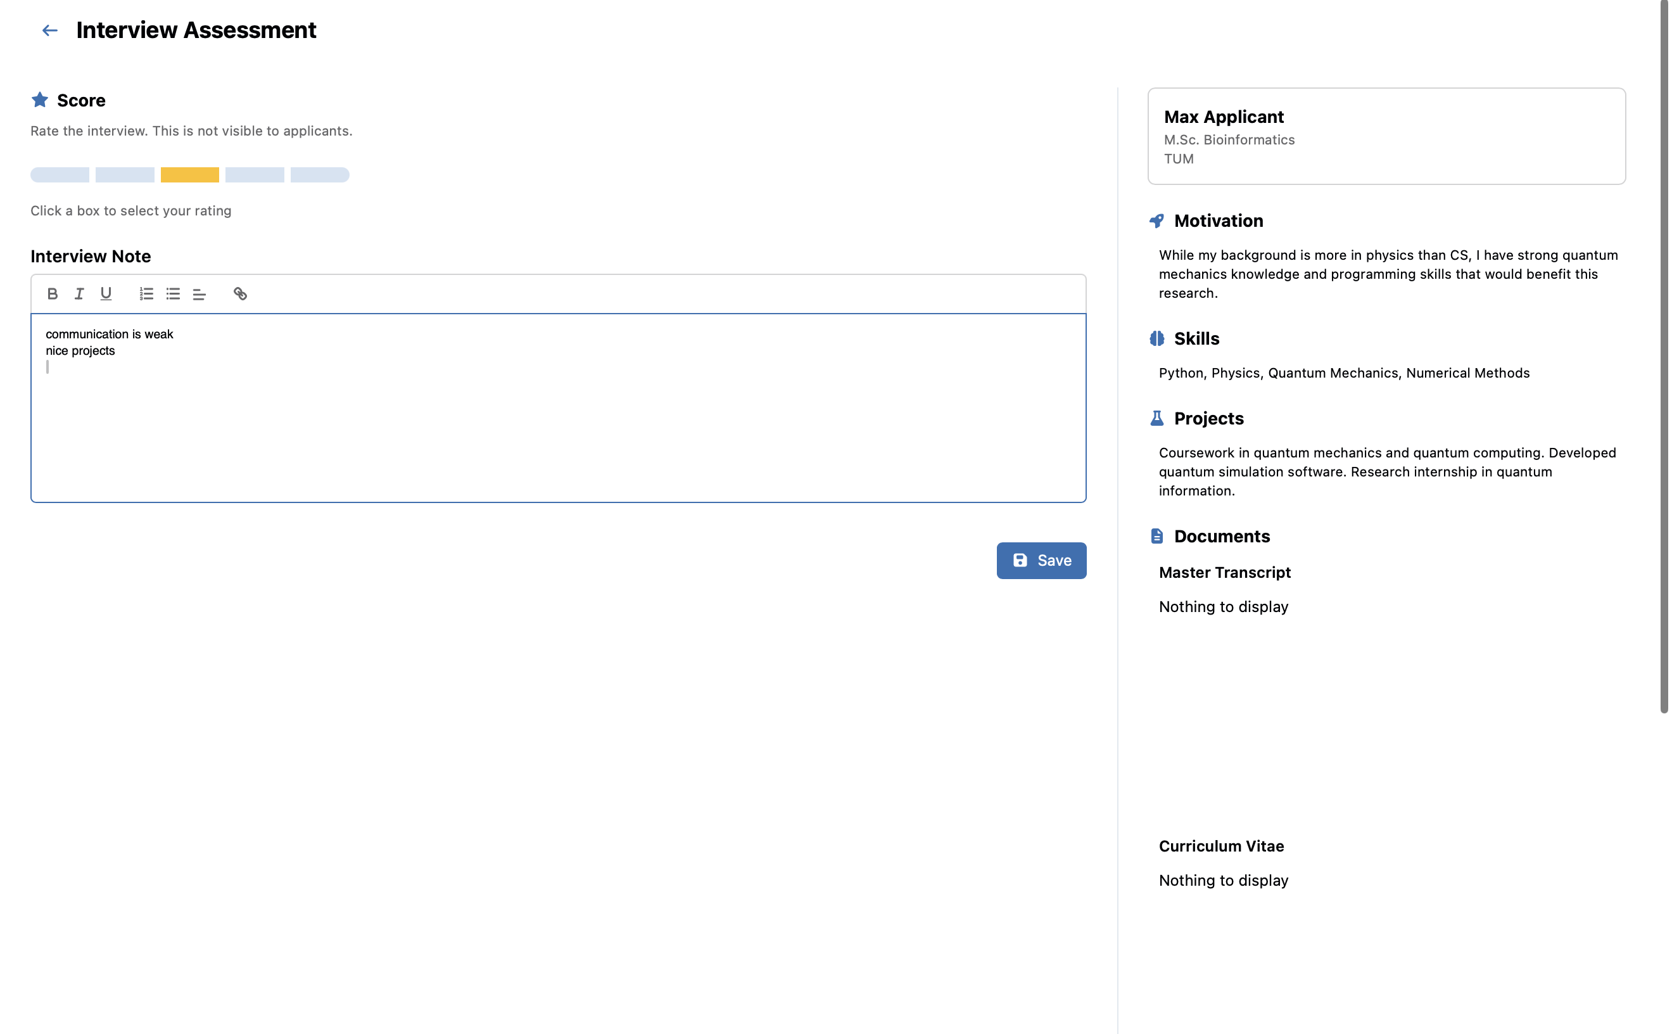
Task: Click the back arrow to leave assessment
Action: click(49, 30)
